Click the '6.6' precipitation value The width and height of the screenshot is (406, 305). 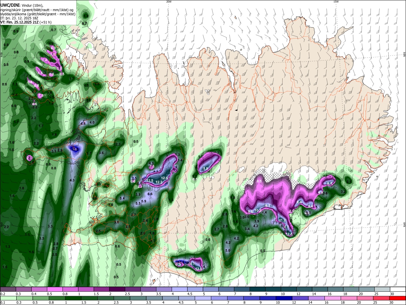(x=150, y=194)
